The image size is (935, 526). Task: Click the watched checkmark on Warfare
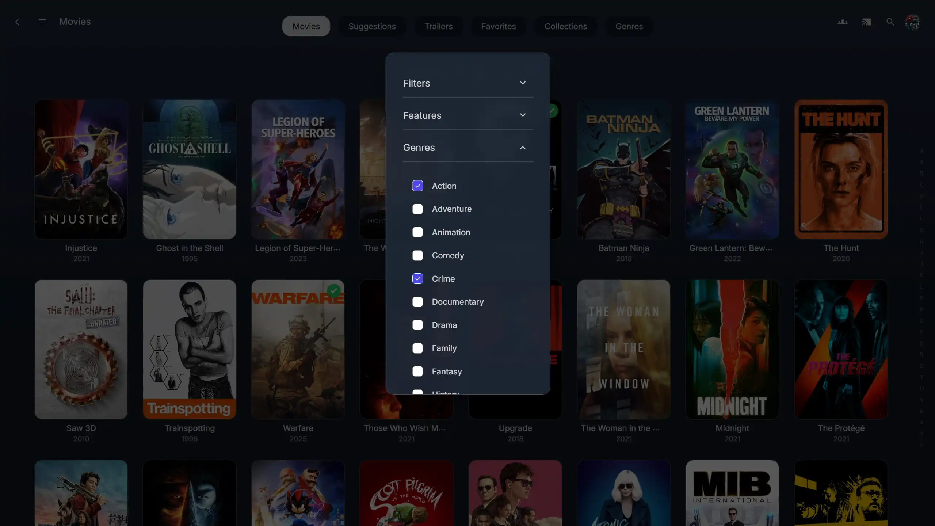[333, 291]
